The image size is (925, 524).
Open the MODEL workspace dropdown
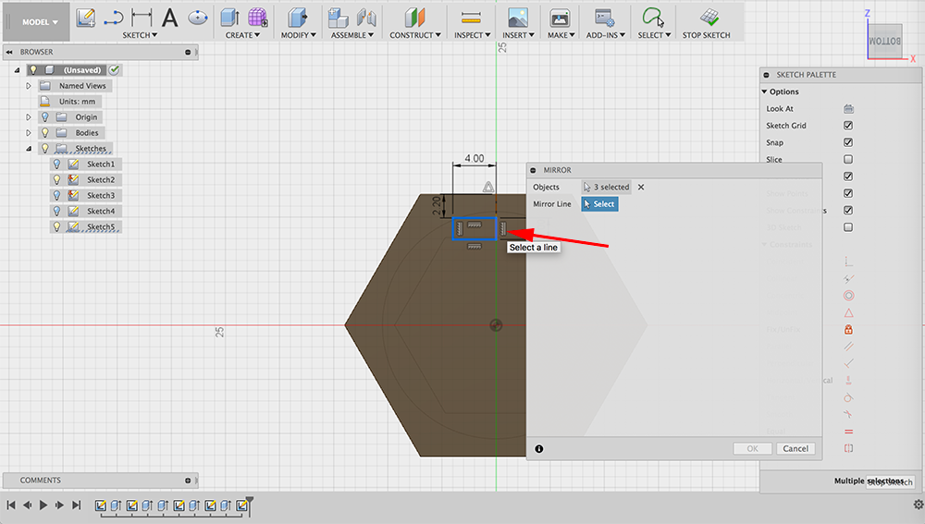[40, 22]
